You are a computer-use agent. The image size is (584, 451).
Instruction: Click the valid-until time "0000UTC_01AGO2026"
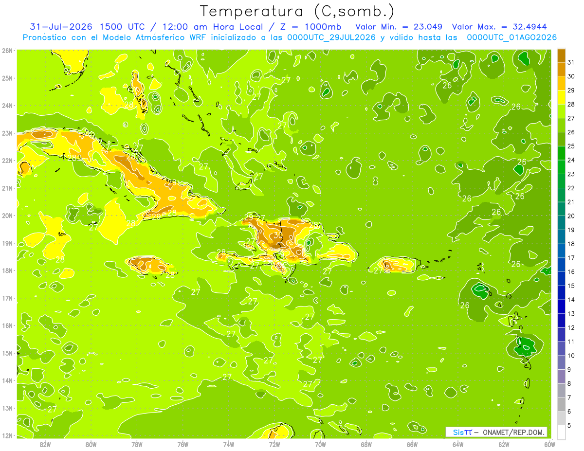coord(511,37)
